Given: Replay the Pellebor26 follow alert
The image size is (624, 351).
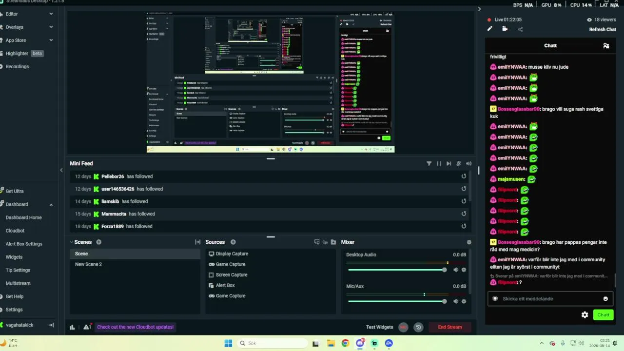Looking at the screenshot, I should [464, 176].
